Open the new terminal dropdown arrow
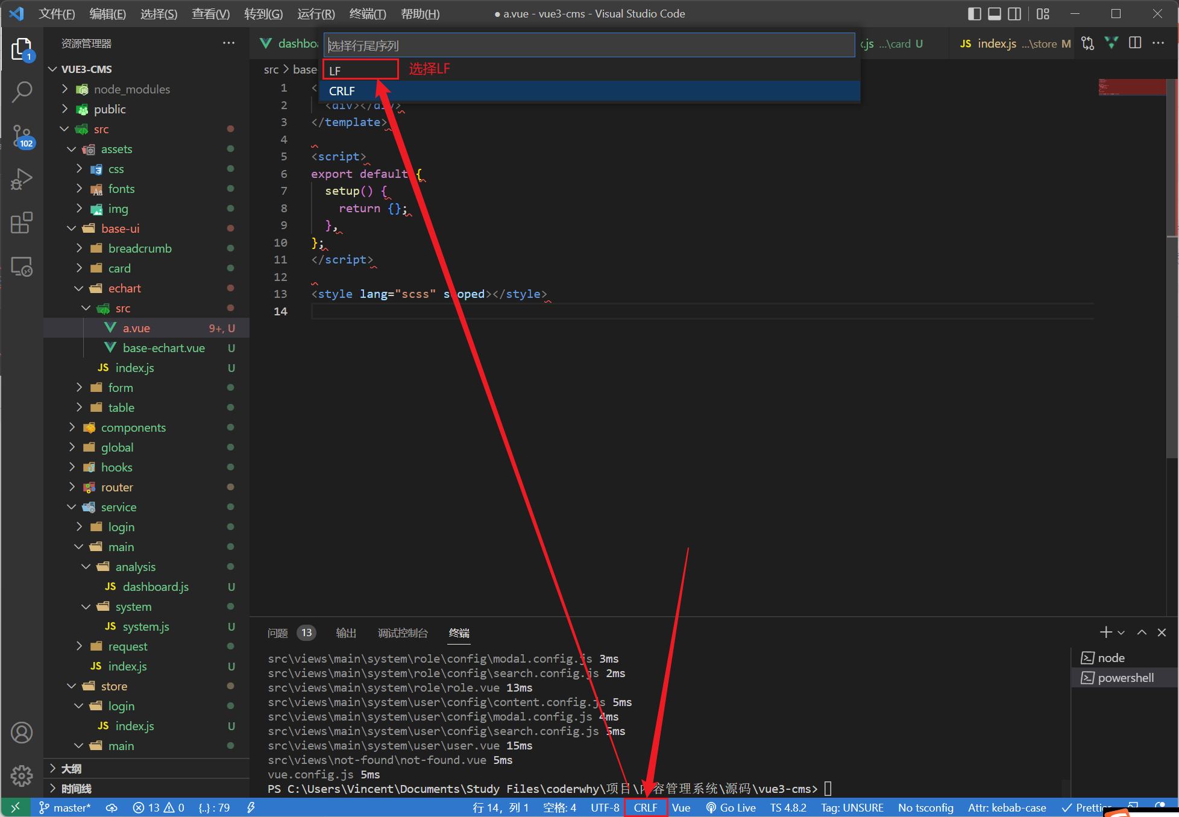Viewport: 1179px width, 817px height. [x=1121, y=632]
